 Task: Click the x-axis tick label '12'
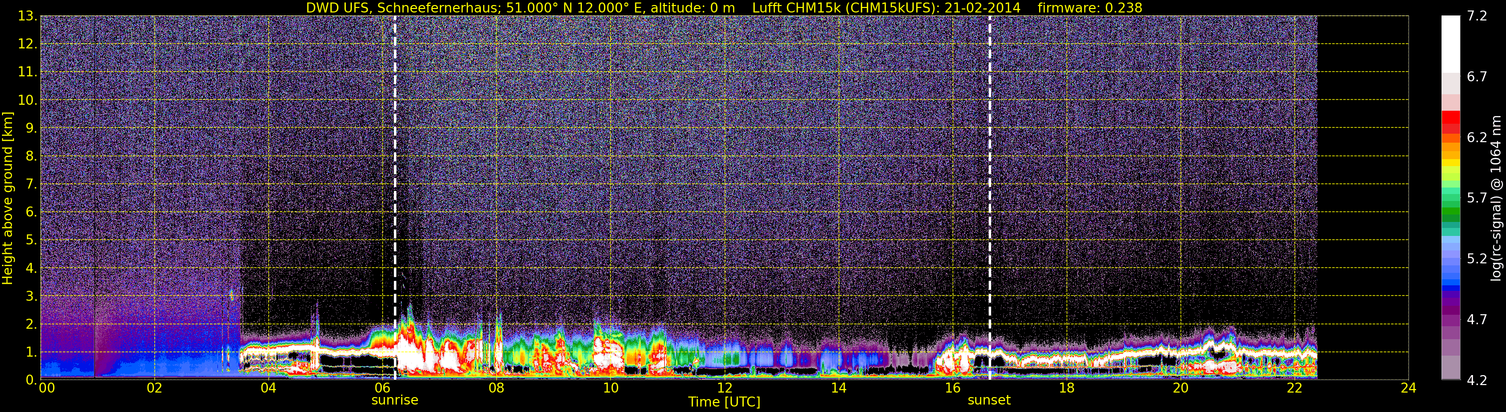tap(724, 389)
